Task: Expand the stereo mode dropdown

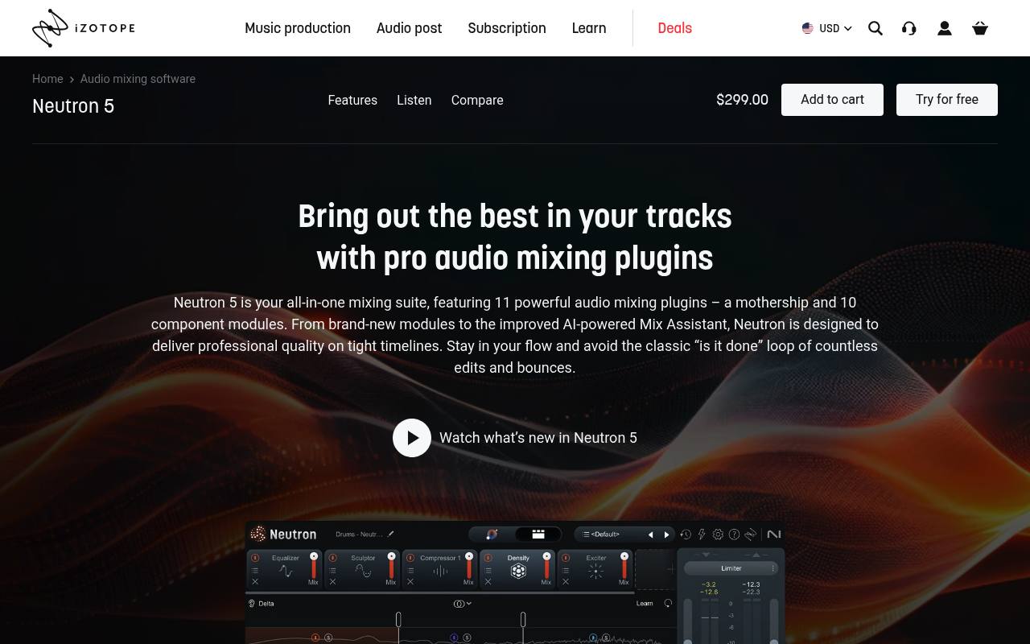Action: (462, 604)
